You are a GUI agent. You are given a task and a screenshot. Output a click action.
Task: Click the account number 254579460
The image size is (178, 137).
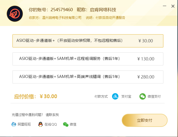(x=62, y=10)
